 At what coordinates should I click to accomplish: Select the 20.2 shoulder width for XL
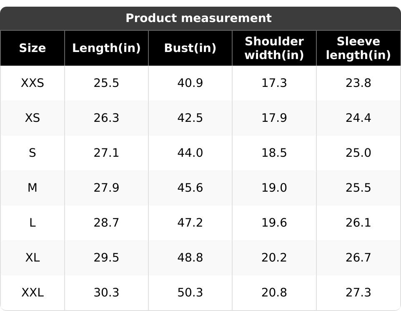(274, 257)
